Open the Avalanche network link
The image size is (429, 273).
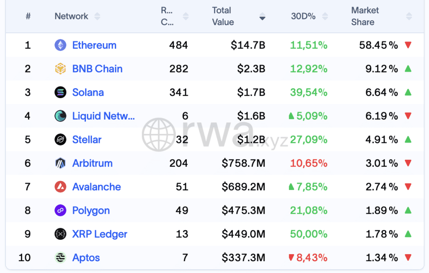96,187
